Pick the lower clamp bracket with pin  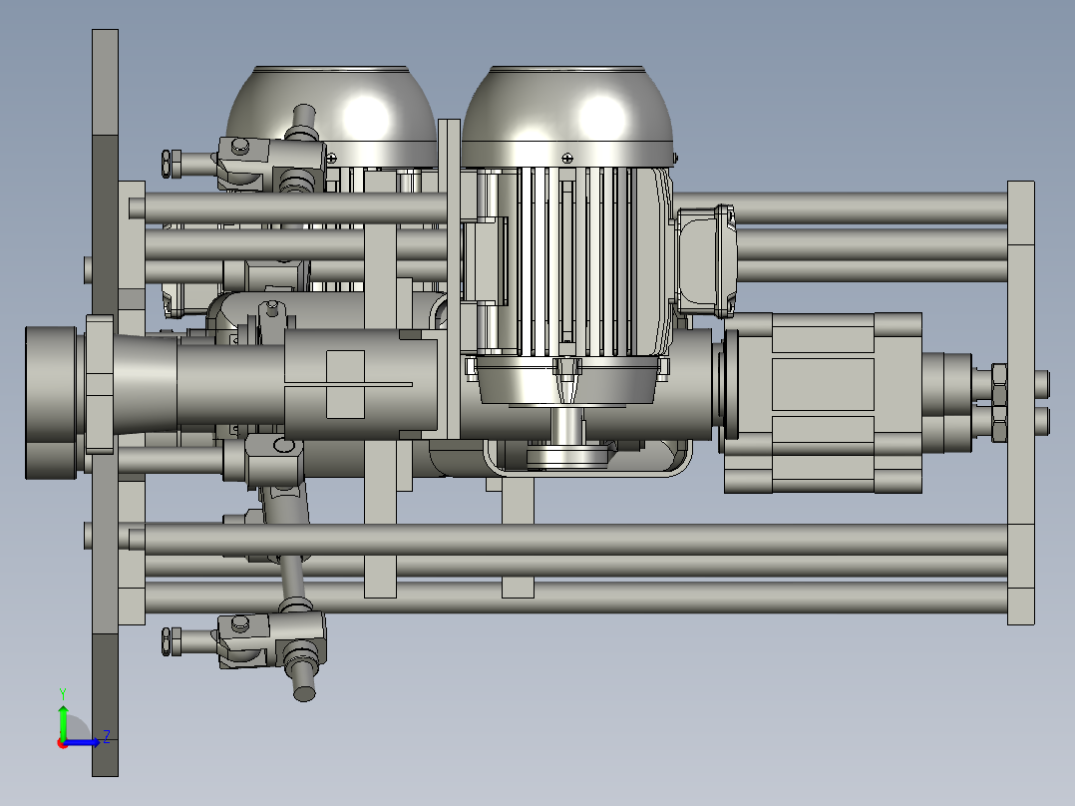click(271, 641)
